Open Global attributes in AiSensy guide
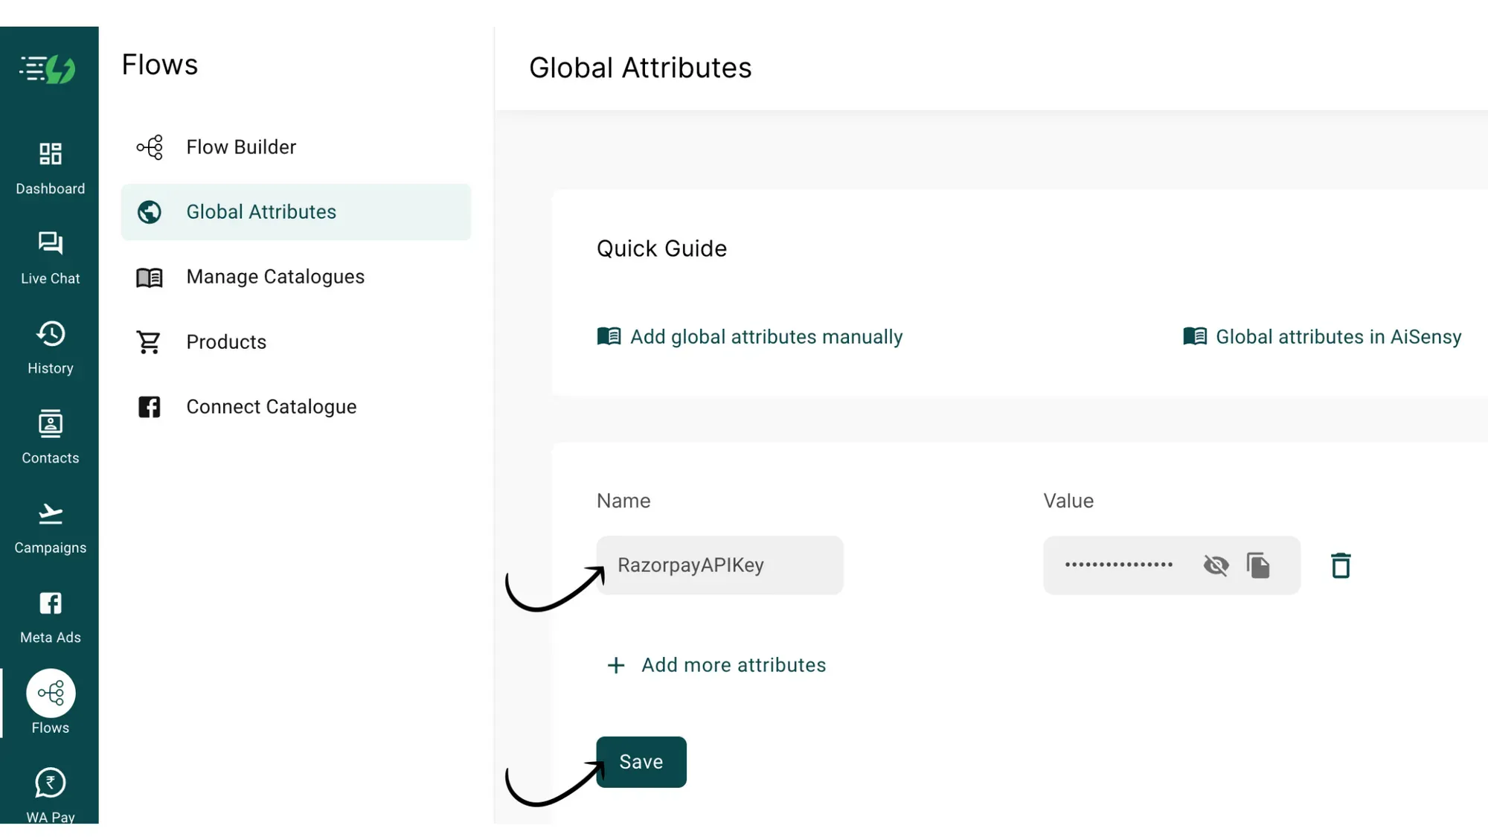Screen dimensions: 1488x837 pos(1337,336)
